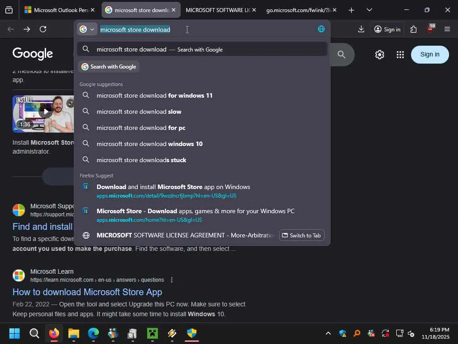
Task: Play the 1:36 install video thumbnail
Action: [43, 113]
